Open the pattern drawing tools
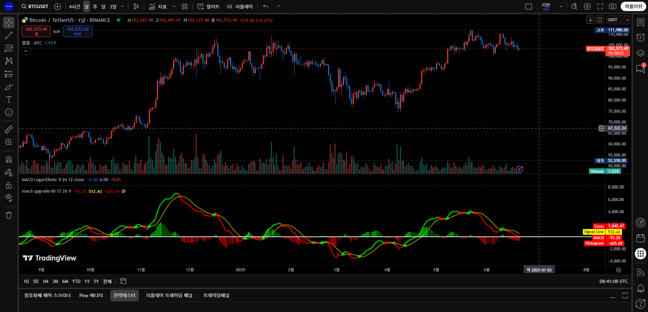 [9, 61]
